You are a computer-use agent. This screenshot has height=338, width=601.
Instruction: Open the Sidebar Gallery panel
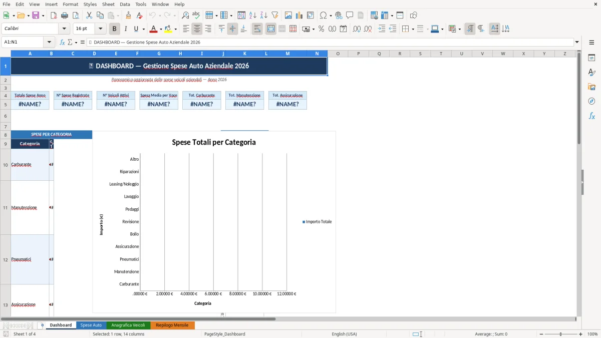(x=591, y=87)
